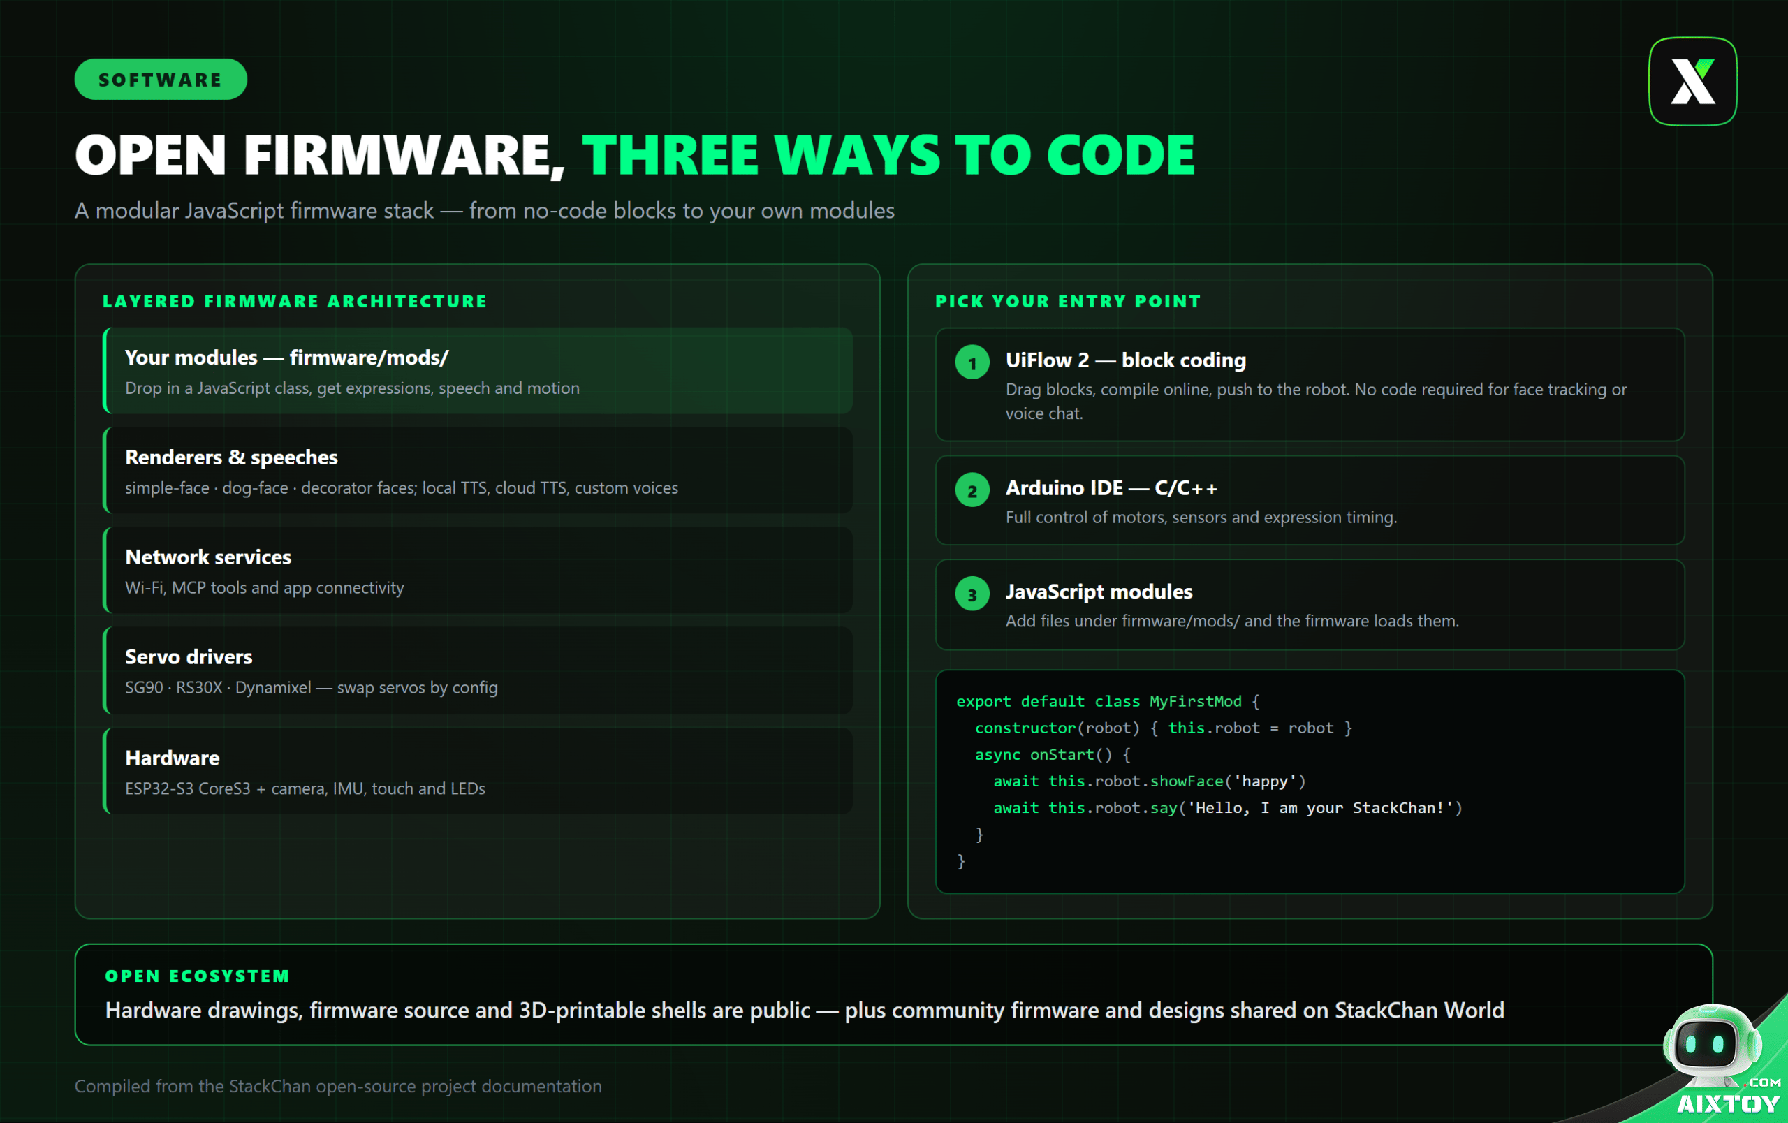This screenshot has height=1123, width=1788.
Task: Select the 'Network services' layer heading
Action: tap(208, 557)
